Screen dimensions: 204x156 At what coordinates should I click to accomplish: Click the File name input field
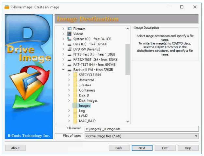[x=142, y=129]
